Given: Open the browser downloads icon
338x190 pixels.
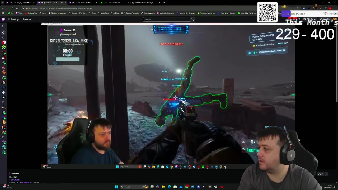Looking at the screenshot, I should click(321, 8).
